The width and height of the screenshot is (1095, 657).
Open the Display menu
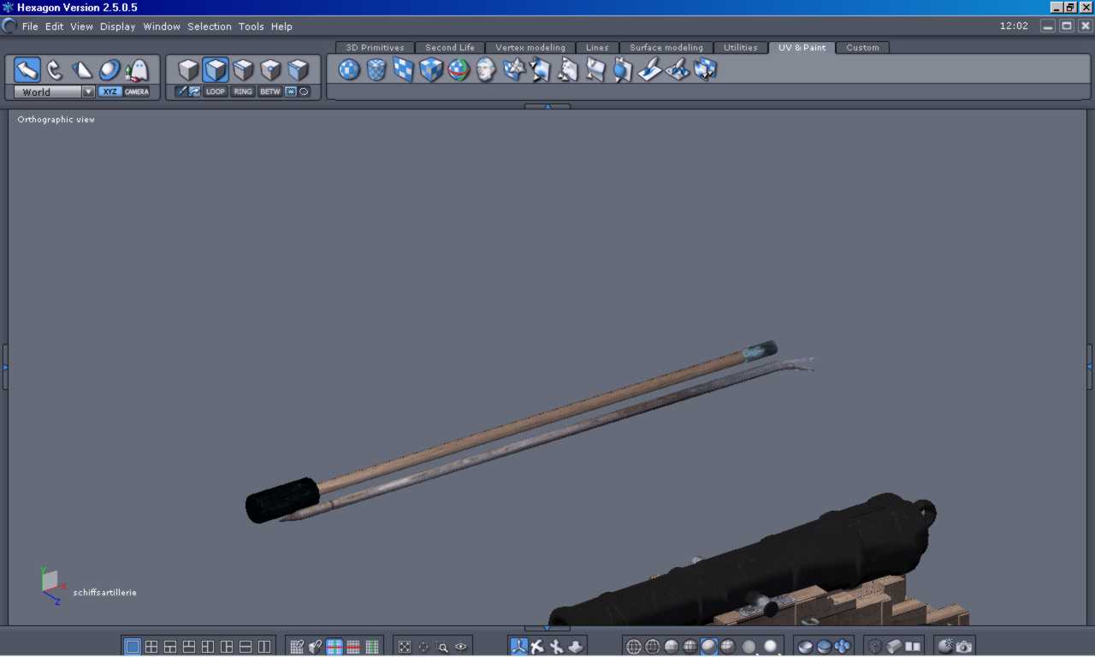pyautogui.click(x=118, y=27)
